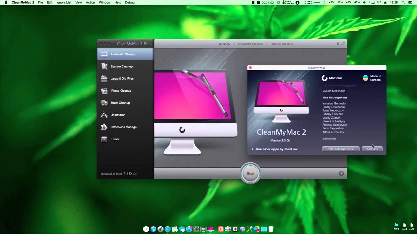417x234 pixels.
Task: Open Notification Center icon
Action: 410,2
